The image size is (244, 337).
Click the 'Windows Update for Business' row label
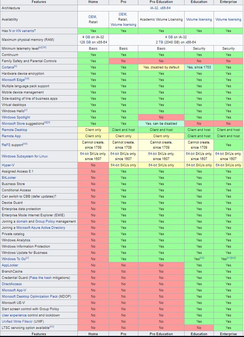25,253
